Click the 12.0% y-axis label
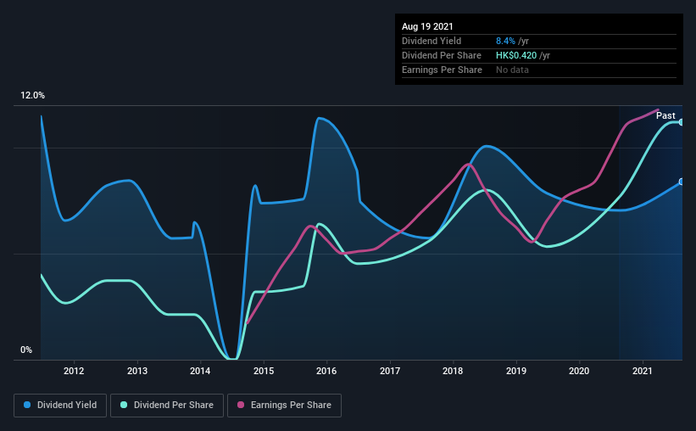Viewport: 696px width, 431px height. click(x=32, y=96)
